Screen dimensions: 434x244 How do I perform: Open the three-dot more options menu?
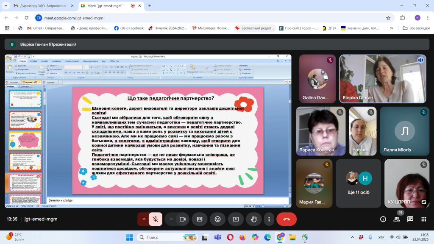pyautogui.click(x=269, y=219)
